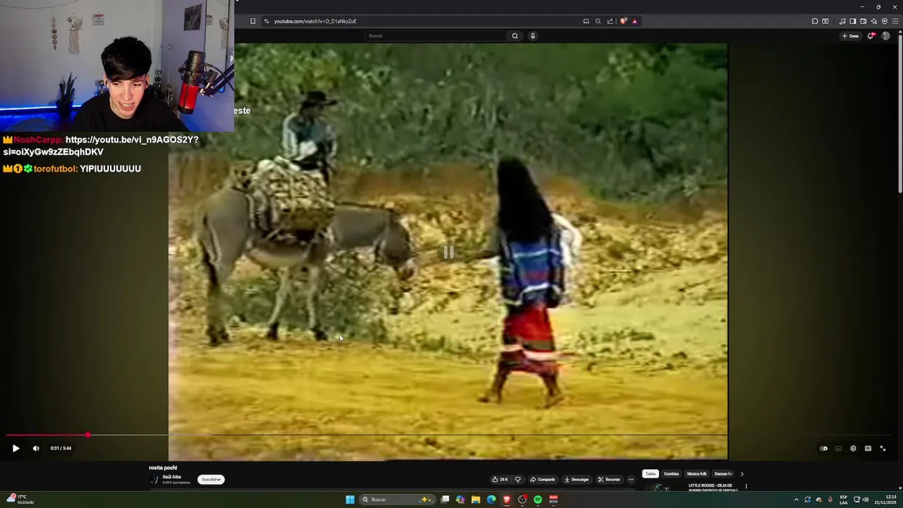The image size is (903, 508).
Task: Click the page vertical scrollbar
Action: pos(899,113)
